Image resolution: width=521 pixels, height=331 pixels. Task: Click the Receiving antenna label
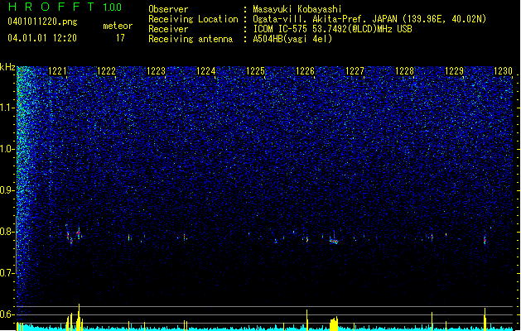(191, 39)
